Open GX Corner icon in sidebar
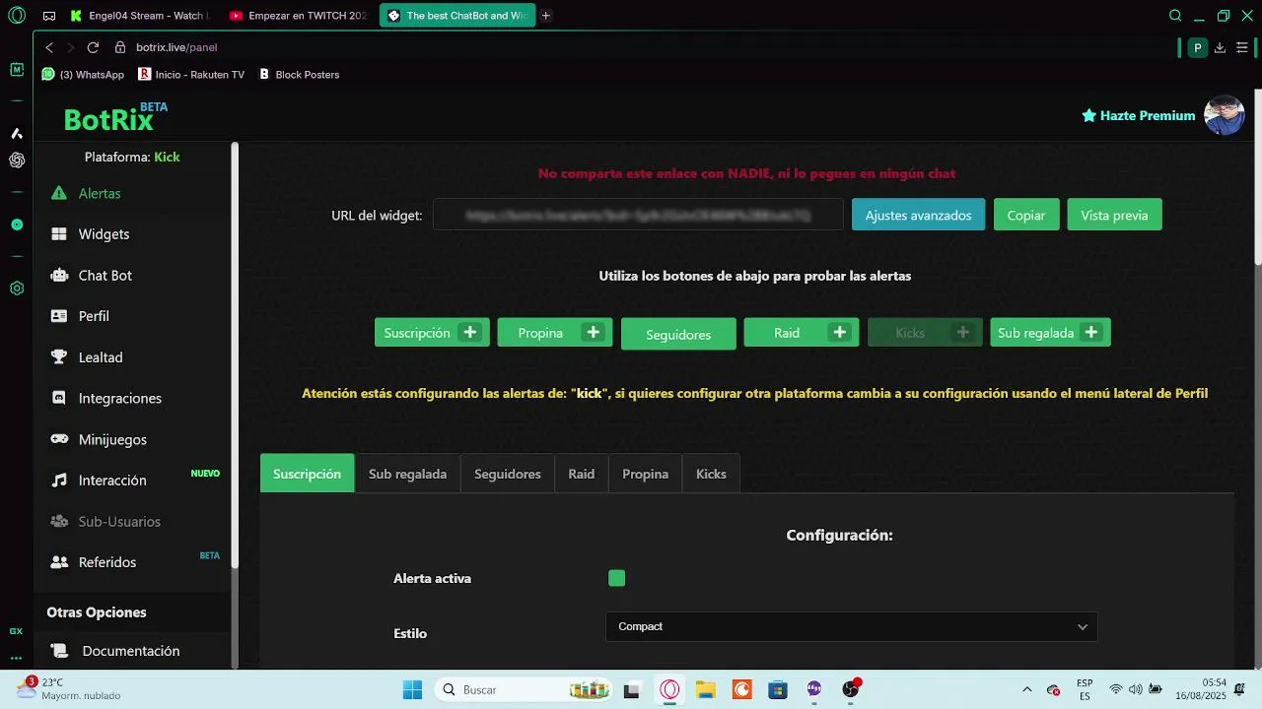 pyautogui.click(x=17, y=631)
